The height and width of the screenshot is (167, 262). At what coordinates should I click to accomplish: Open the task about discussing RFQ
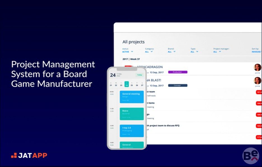tap(163, 126)
